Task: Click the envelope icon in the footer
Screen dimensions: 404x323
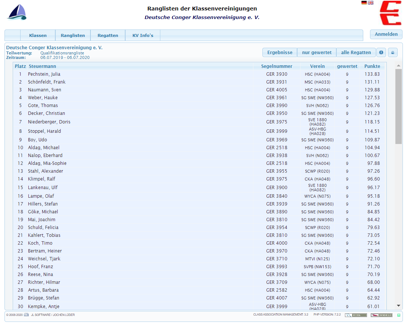Action: point(26,315)
